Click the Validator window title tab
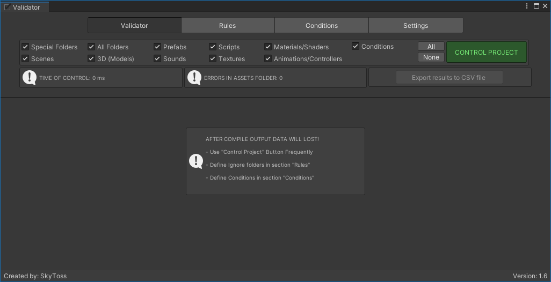The width and height of the screenshot is (551, 282). click(x=25, y=7)
